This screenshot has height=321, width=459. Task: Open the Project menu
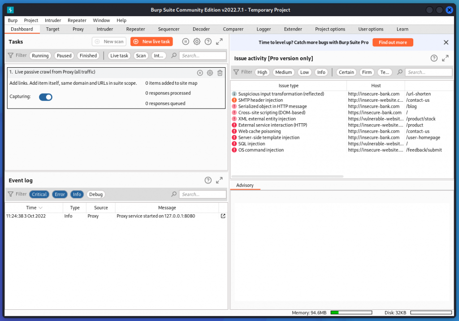coord(31,21)
